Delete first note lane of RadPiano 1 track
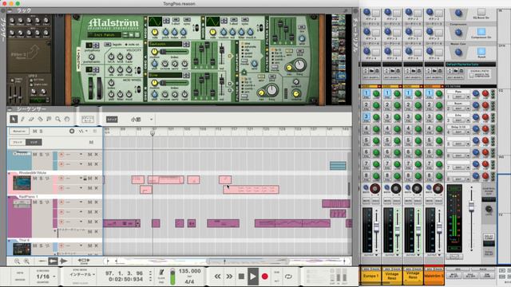 (x=96, y=202)
